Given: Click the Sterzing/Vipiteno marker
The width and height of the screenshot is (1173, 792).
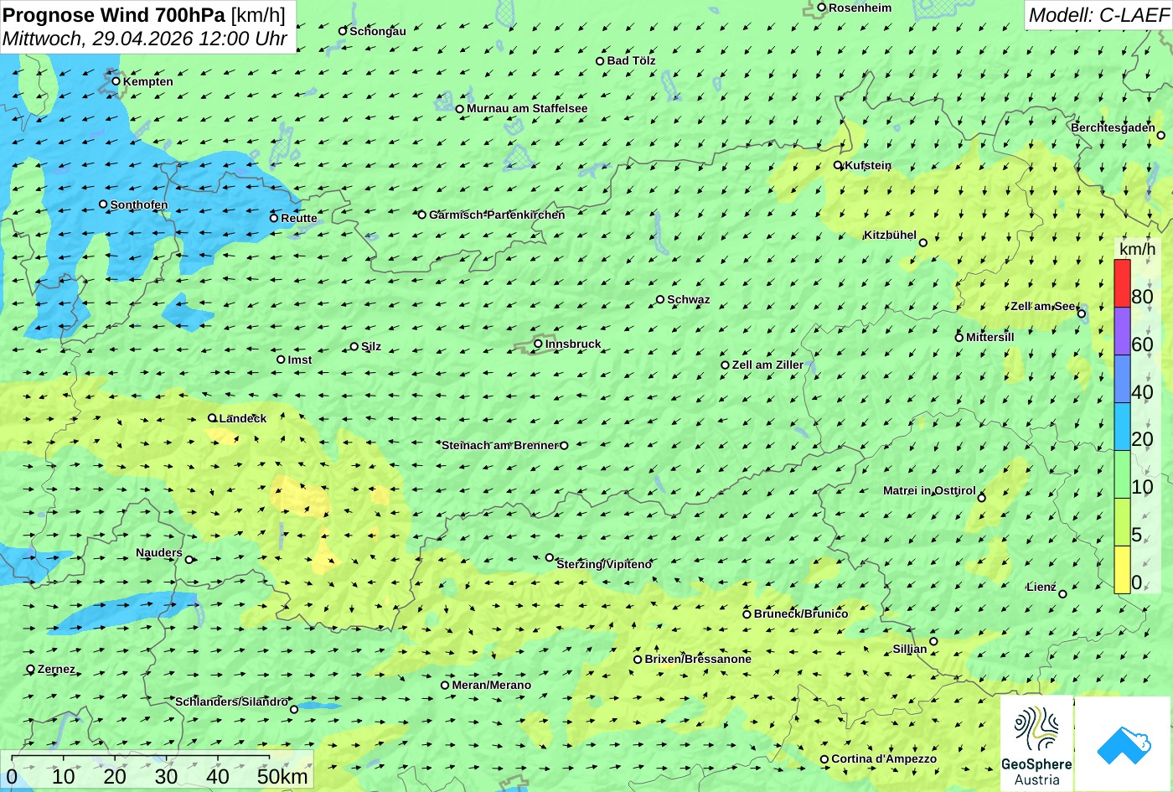Looking at the screenshot, I should tap(550, 557).
